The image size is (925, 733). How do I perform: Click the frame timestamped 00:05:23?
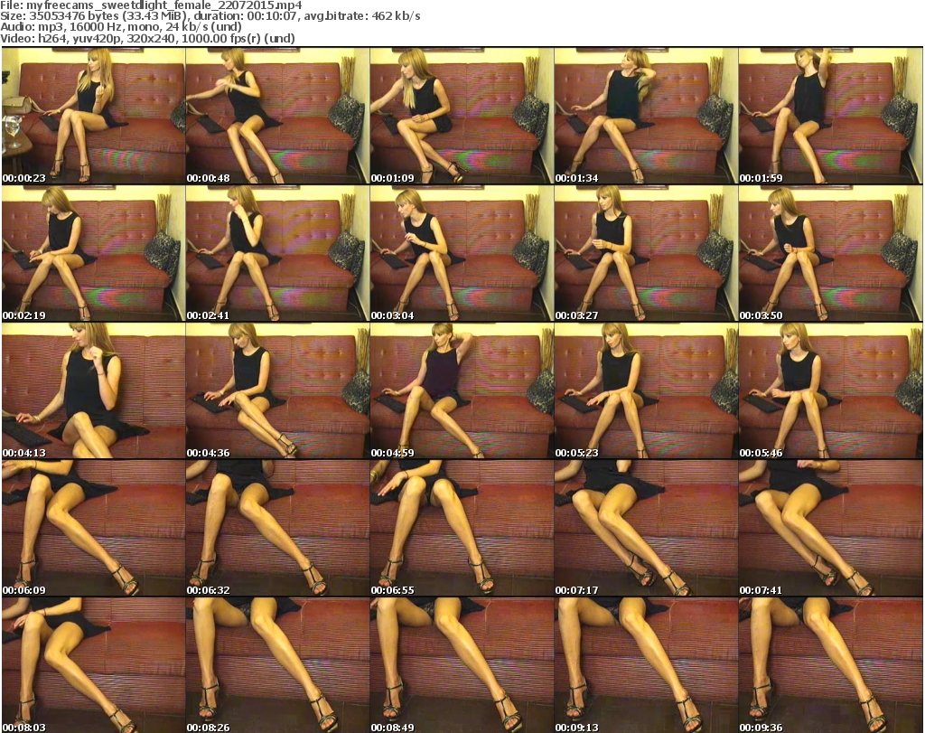(x=646, y=390)
